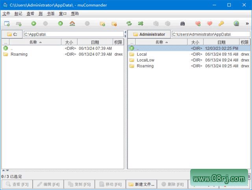
Task: Edit credentials with the key icon
Action: [221, 24]
